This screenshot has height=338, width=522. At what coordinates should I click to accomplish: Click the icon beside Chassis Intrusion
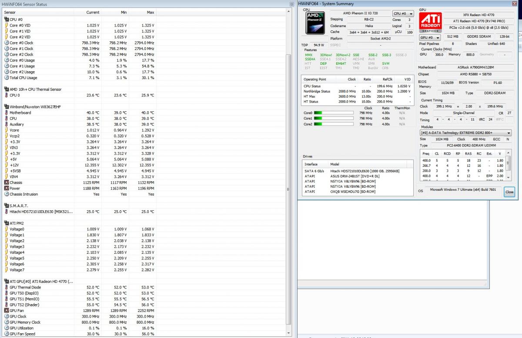tap(6, 194)
